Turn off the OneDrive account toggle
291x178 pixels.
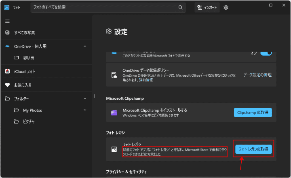266,53
